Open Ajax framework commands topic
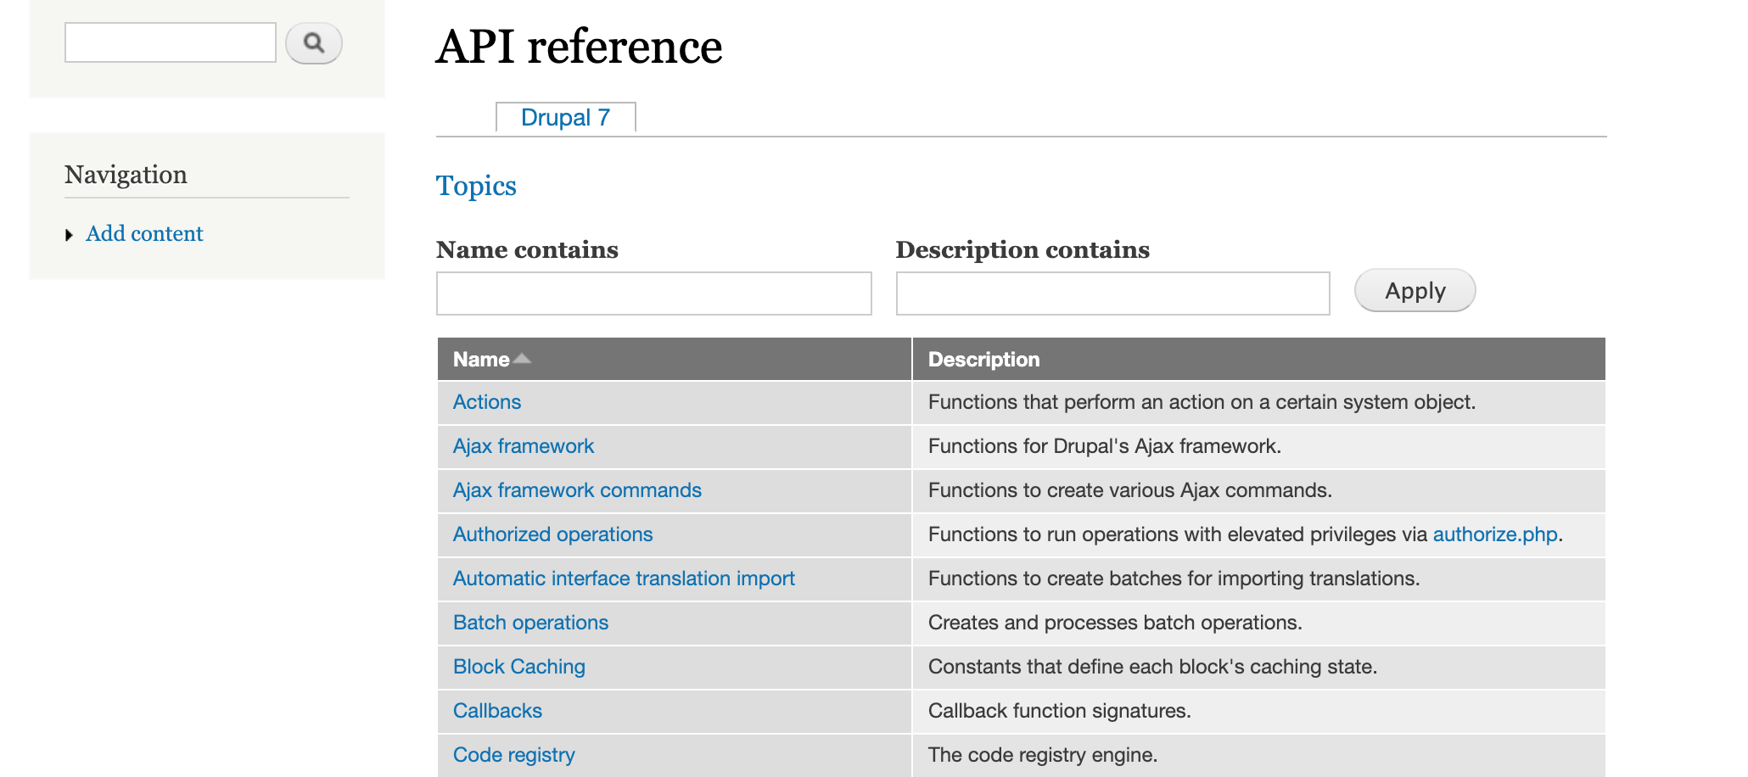The width and height of the screenshot is (1748, 777). pyautogui.click(x=577, y=490)
